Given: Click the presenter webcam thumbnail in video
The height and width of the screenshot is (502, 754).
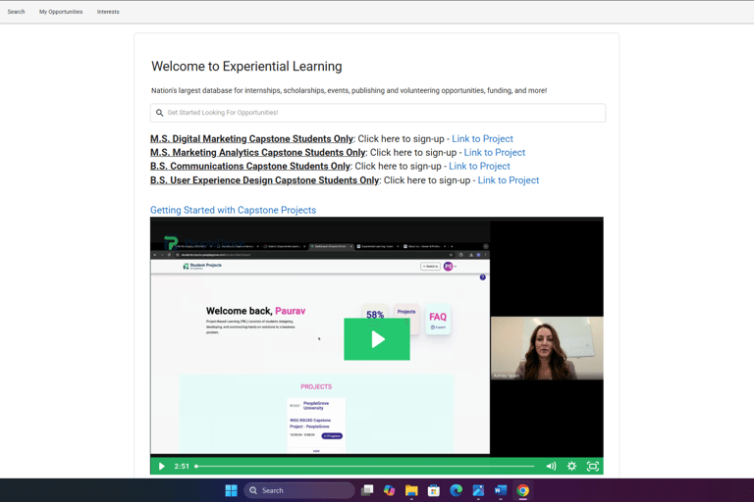Looking at the screenshot, I should pos(547,348).
